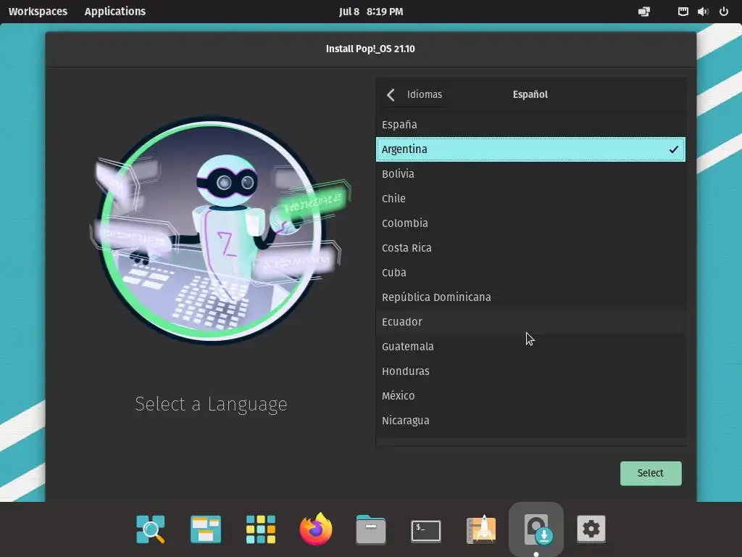
Task: Click the network icon in top bar
Action: tap(683, 12)
